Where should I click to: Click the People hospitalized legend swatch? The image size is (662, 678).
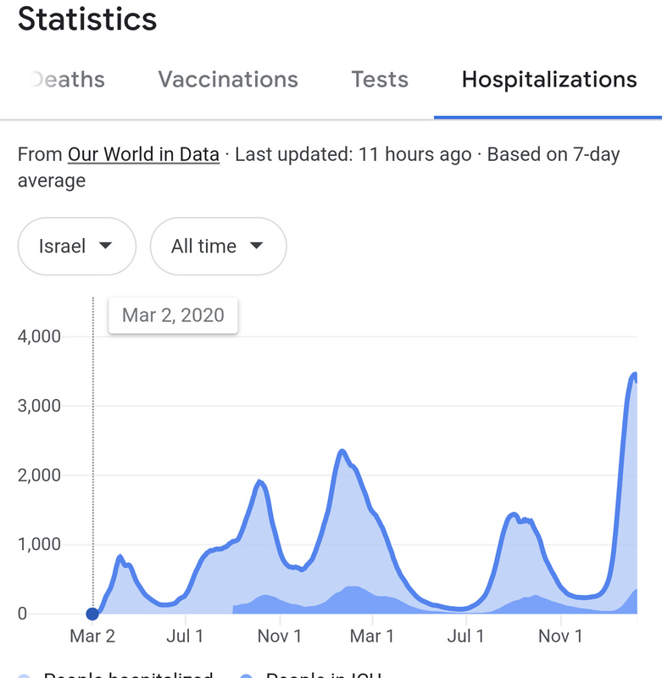(x=25, y=675)
